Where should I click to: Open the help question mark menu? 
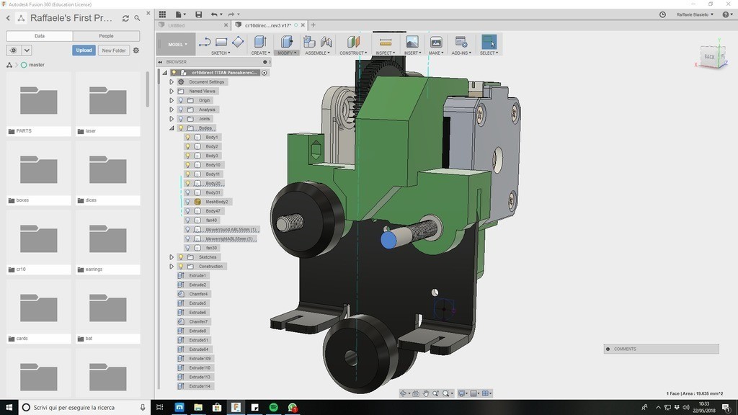pos(727,14)
